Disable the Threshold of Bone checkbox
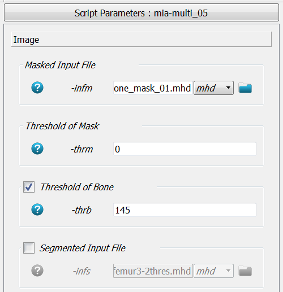283x292 pixels. [x=29, y=187]
